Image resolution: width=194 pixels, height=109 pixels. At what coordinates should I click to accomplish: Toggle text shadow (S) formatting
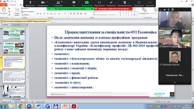coord(48,14)
